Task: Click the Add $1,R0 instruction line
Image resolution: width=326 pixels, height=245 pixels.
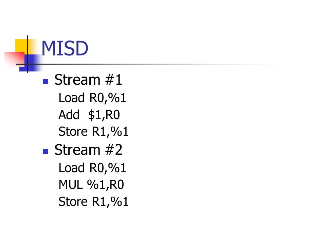Action: point(89,115)
